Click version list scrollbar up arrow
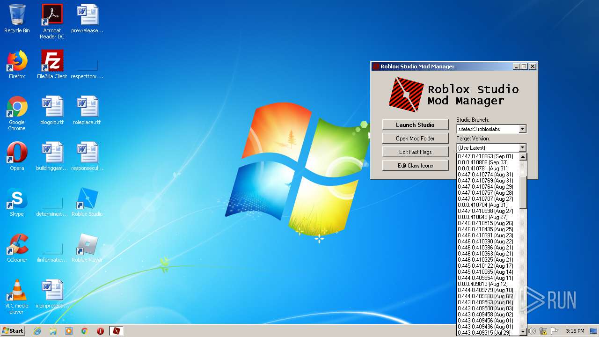 pyautogui.click(x=523, y=157)
